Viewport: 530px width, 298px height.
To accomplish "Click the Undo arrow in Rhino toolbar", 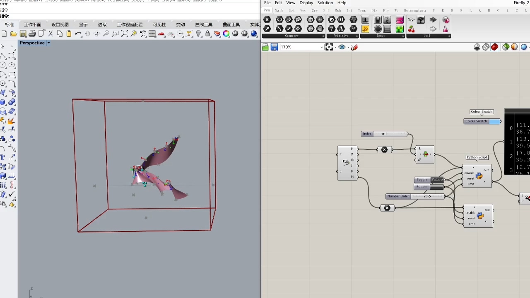I will [x=78, y=34].
